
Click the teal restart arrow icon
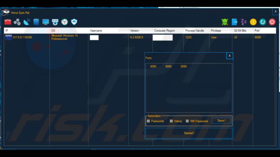[263, 22]
